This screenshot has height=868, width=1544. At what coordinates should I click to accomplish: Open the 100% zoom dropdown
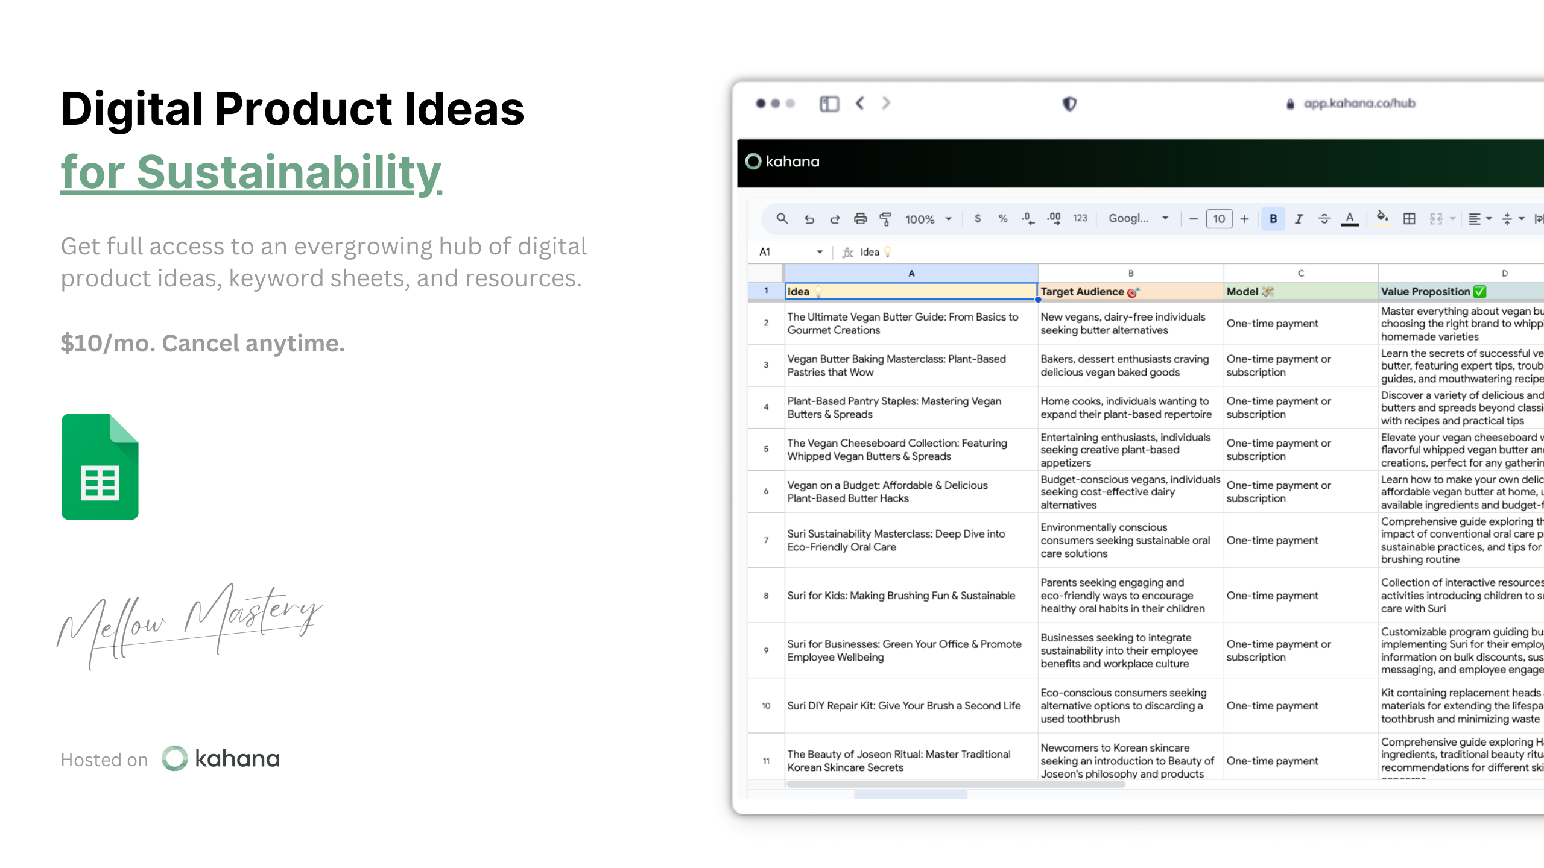[x=929, y=219]
